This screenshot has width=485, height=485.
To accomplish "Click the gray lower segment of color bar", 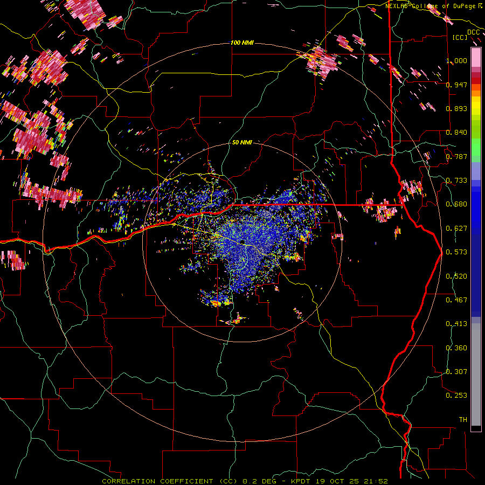I will [x=476, y=375].
